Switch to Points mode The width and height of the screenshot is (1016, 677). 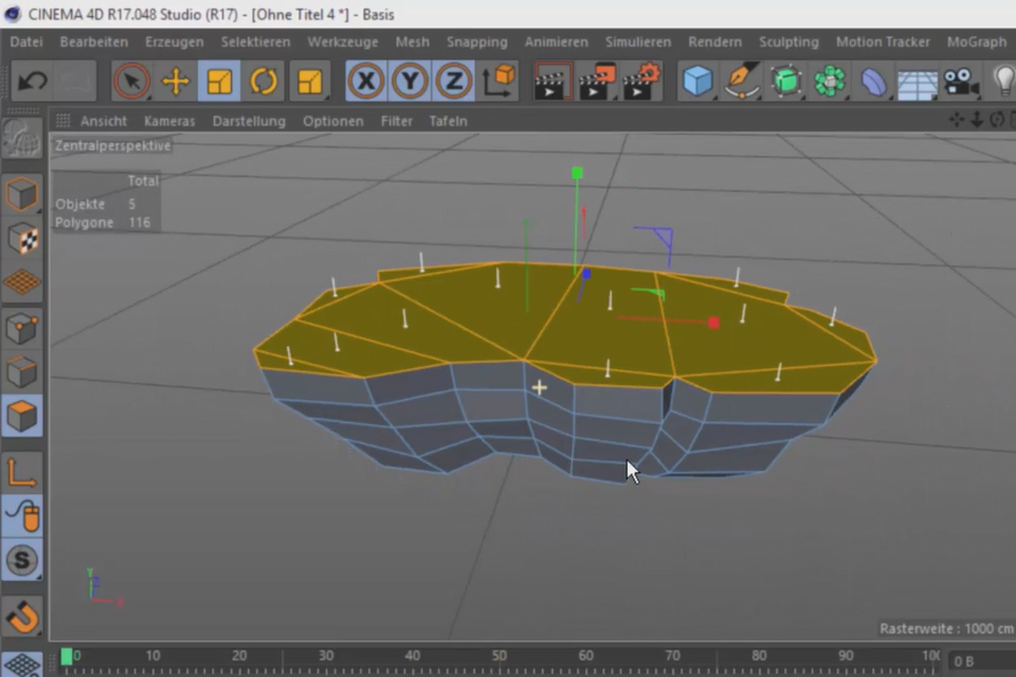(x=23, y=328)
